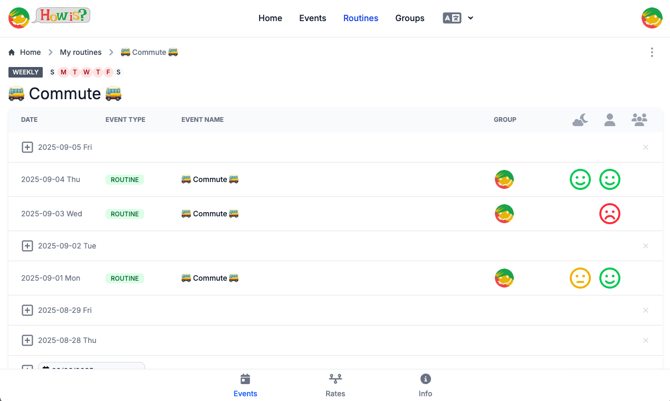
Task: Click the night weather column icon
Action: tap(580, 120)
